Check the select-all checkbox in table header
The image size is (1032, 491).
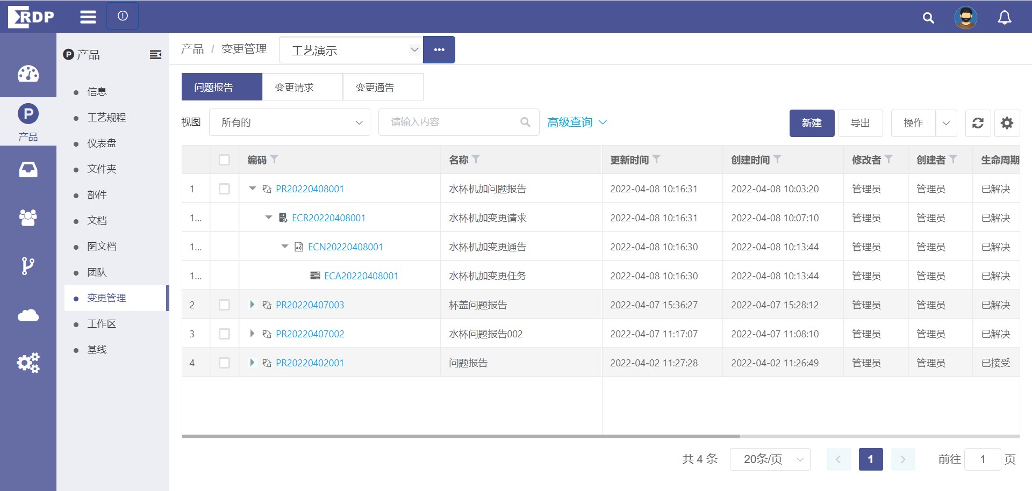click(x=225, y=160)
